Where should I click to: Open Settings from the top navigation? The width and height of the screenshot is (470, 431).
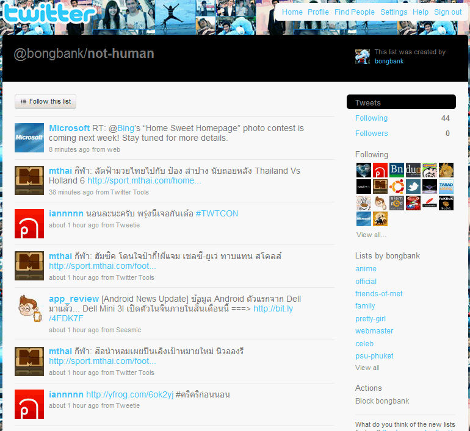point(394,12)
